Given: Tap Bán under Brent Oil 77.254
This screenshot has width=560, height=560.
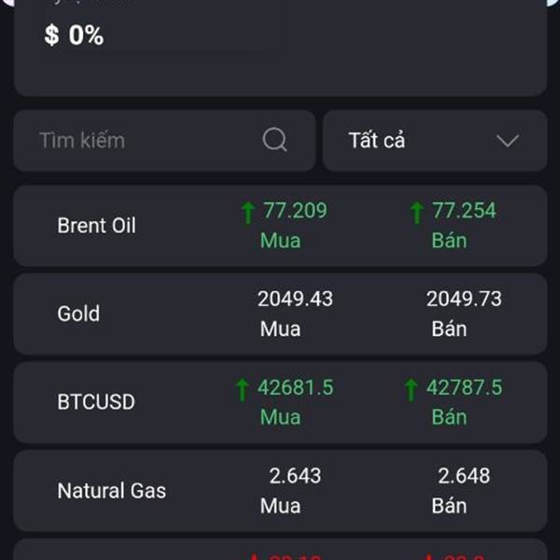Looking at the screenshot, I should click(x=449, y=241).
